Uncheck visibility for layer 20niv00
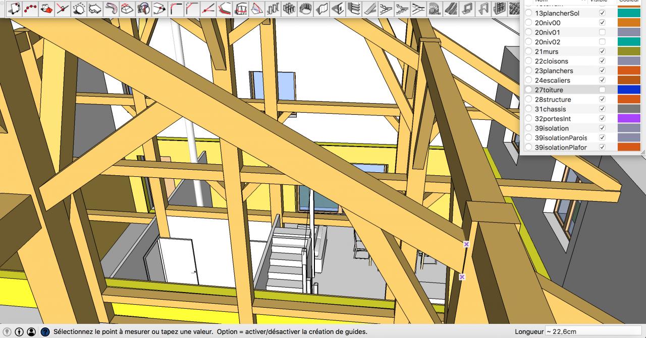 [x=602, y=23]
